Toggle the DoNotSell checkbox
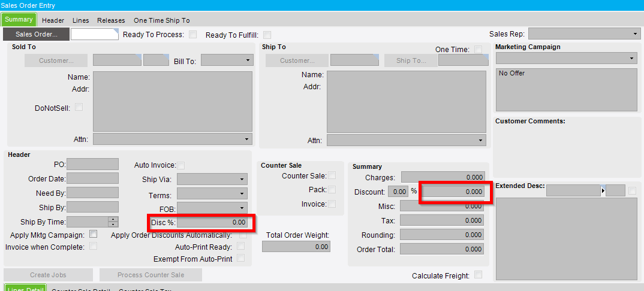Screen dimensions: 644x291 point(79,107)
